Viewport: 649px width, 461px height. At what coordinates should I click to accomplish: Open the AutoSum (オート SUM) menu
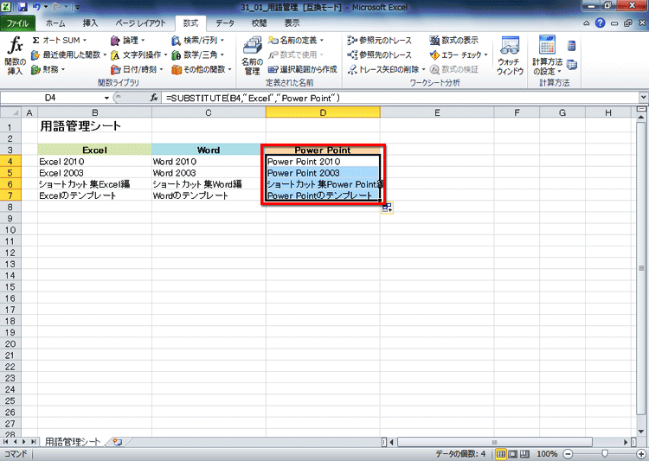point(60,41)
